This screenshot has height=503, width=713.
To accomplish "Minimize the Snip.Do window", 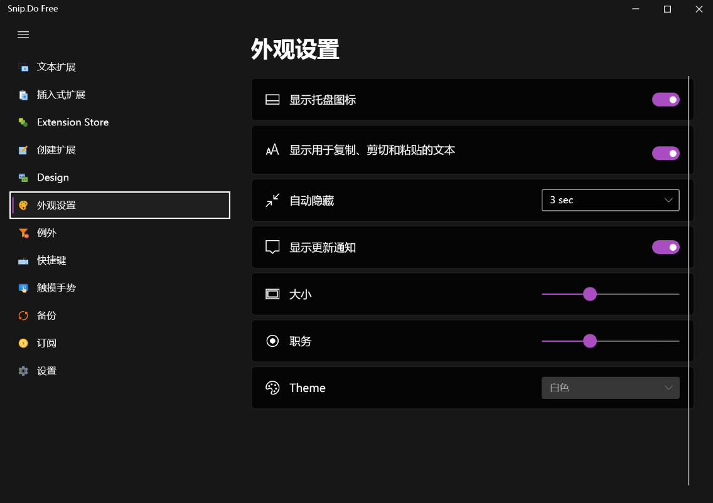I will coord(636,9).
